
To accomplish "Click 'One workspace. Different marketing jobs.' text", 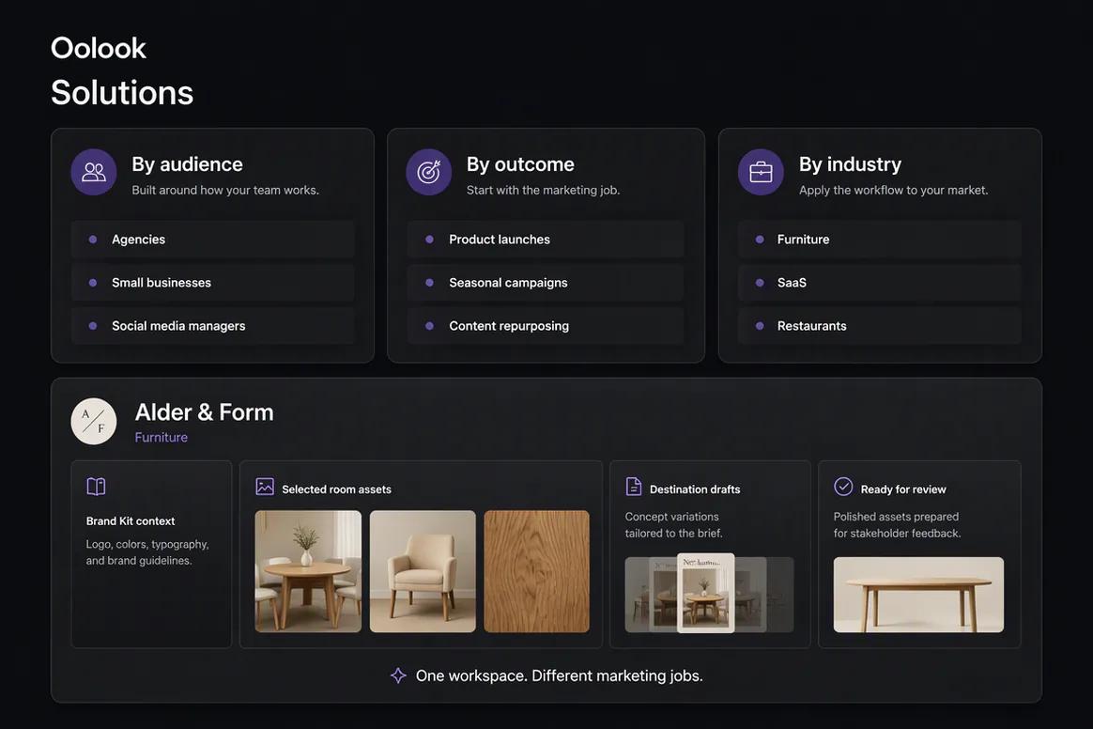I will (x=559, y=676).
